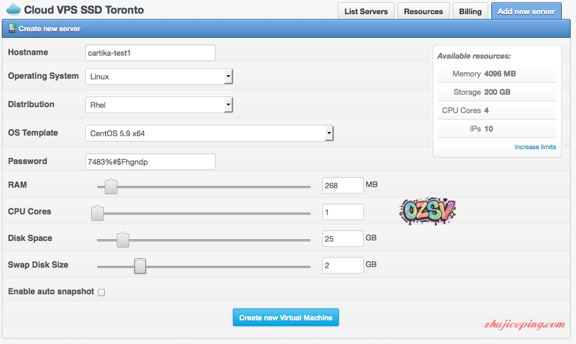
Task: Click the OZSV graffiti logo
Action: [x=427, y=210]
